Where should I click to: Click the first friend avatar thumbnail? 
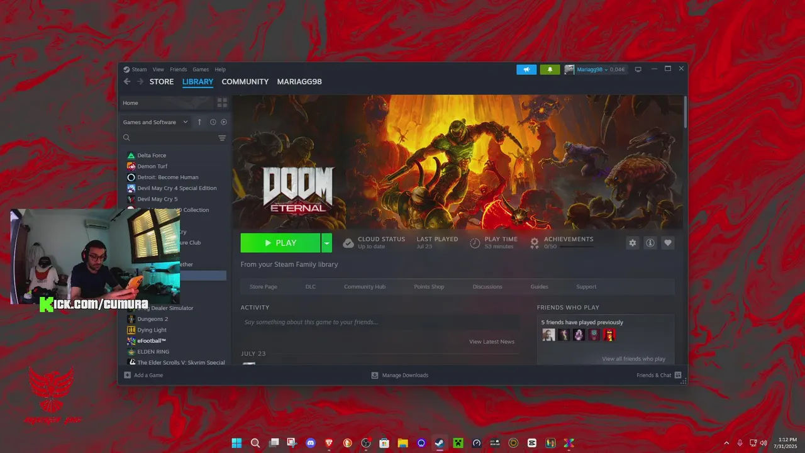[x=549, y=335]
